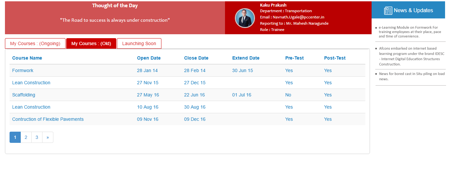The width and height of the screenshot is (450, 183).
Task: Open Lean Construction course opened 27 Nov 15
Action: 31,83
